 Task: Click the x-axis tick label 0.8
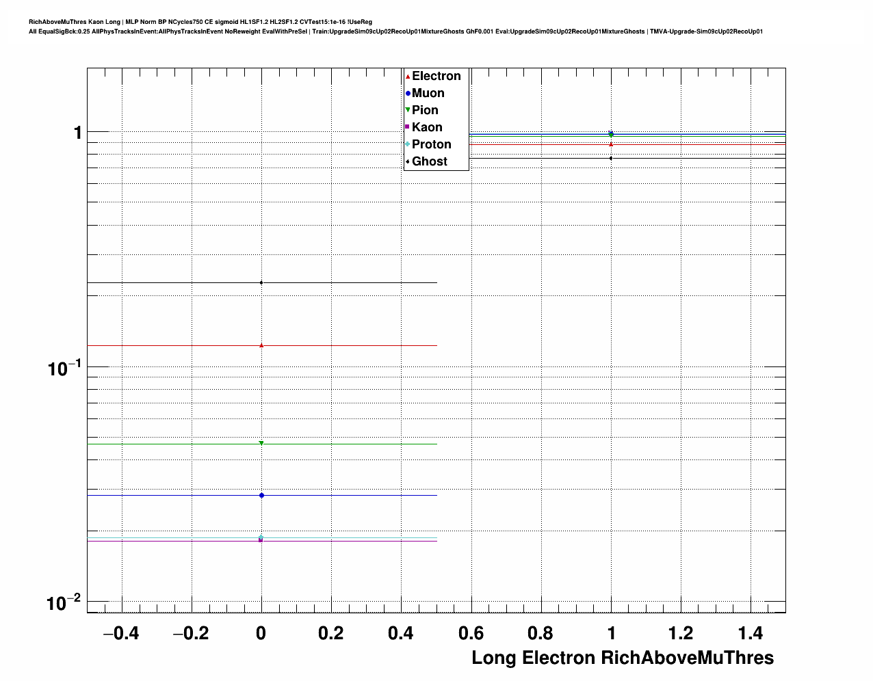click(540, 633)
